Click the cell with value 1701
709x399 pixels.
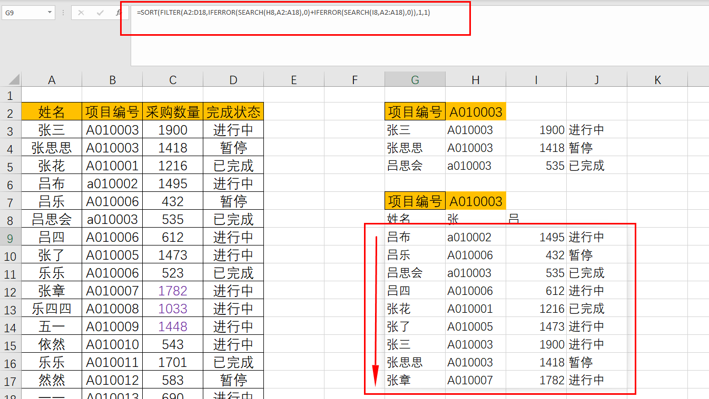pos(173,362)
